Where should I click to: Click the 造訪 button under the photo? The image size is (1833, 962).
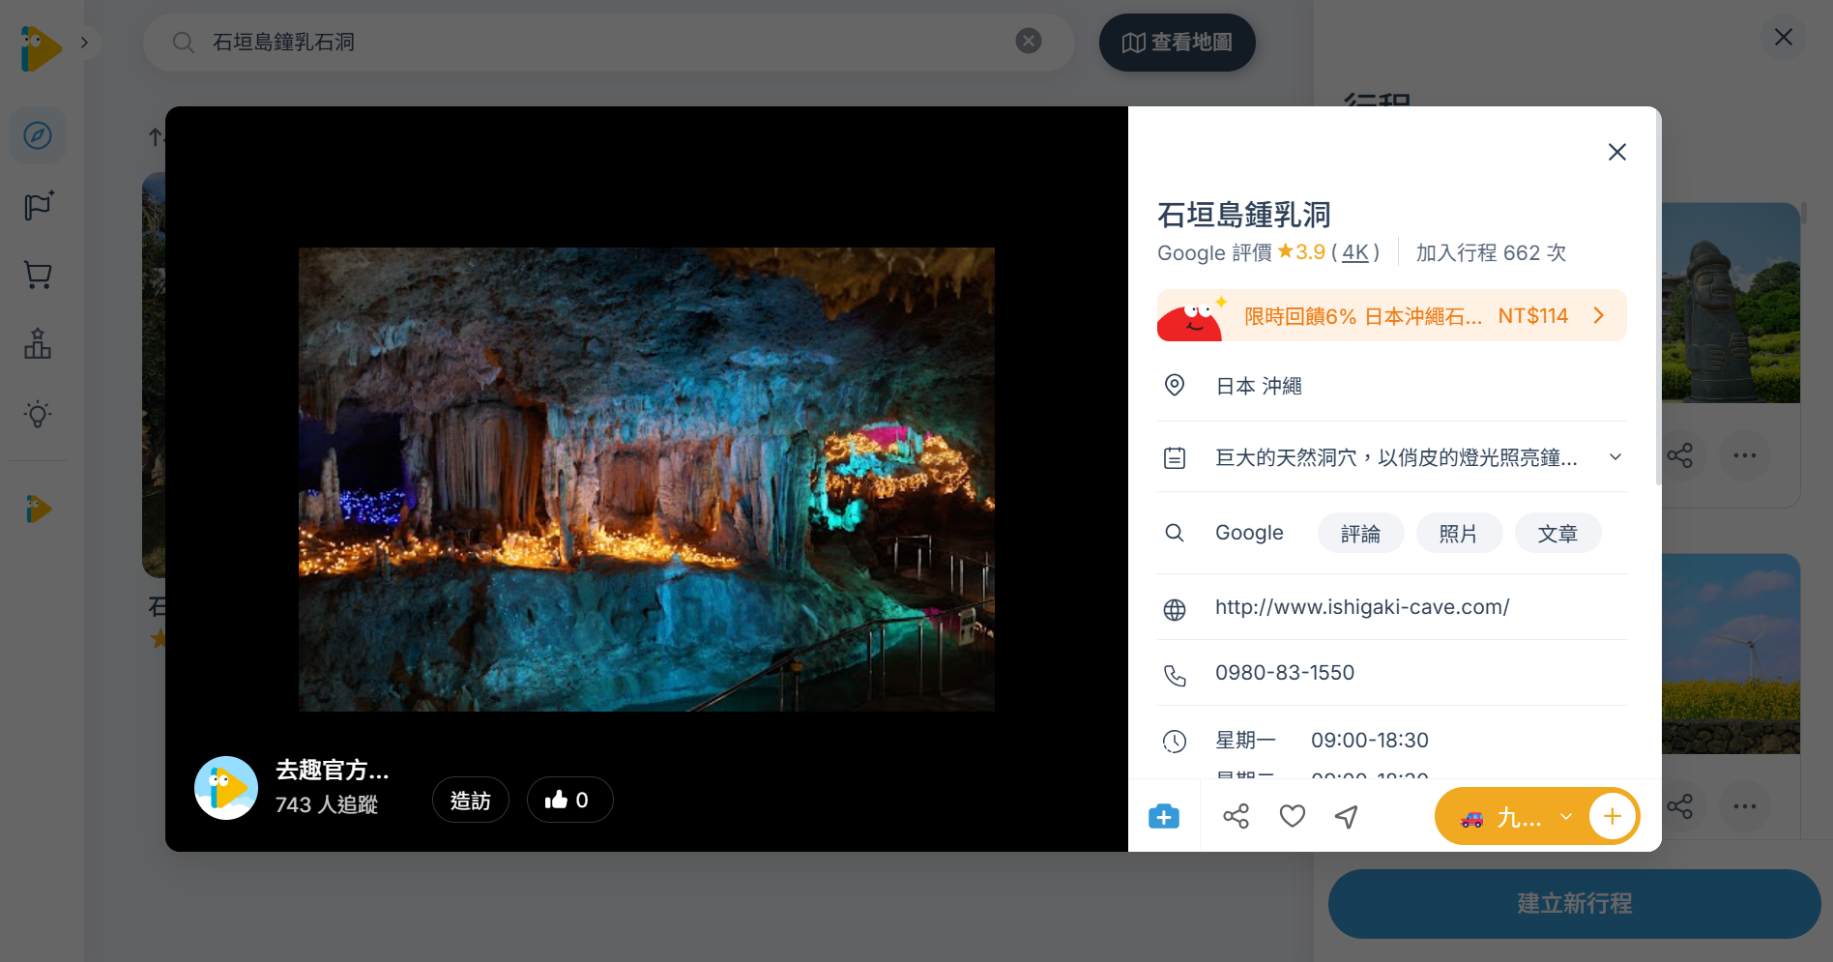471,801
